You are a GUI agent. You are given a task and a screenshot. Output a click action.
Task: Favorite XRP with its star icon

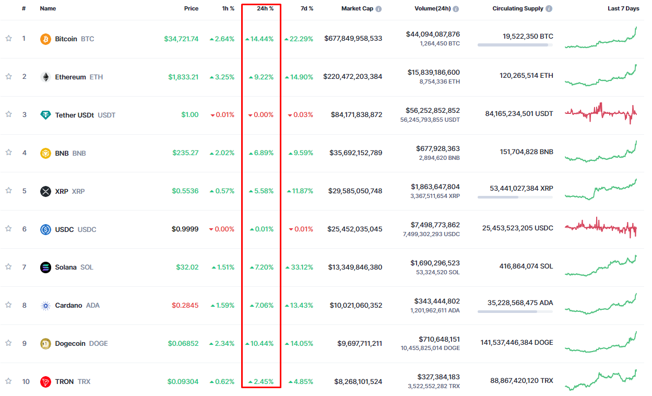tap(9, 191)
